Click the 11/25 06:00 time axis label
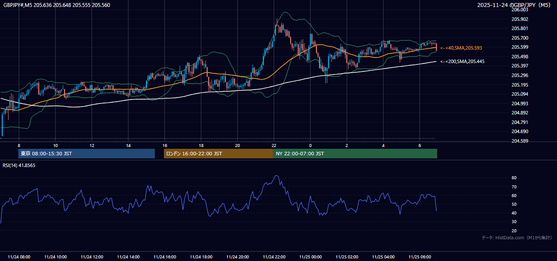 click(x=419, y=257)
